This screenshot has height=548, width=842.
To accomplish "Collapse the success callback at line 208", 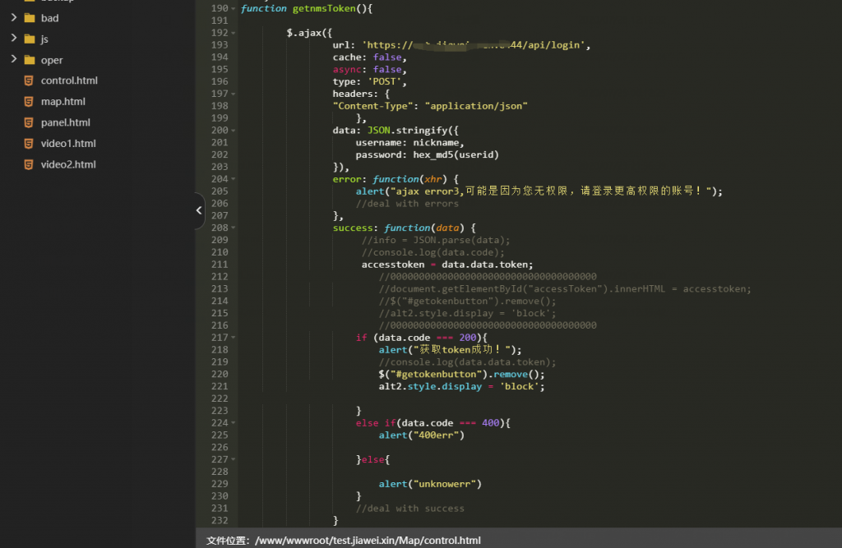I will pyautogui.click(x=234, y=228).
